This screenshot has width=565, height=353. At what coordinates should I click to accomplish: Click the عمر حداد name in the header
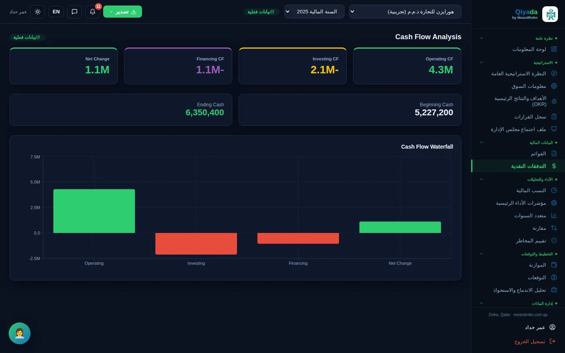click(x=18, y=12)
